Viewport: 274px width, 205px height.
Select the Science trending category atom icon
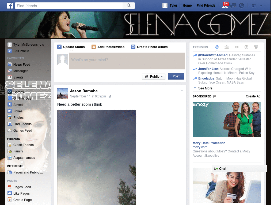237,47
